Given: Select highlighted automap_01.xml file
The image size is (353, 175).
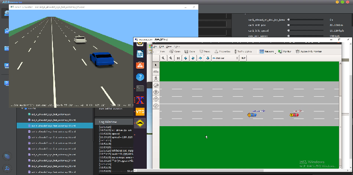Looking at the screenshot, I should (55, 126).
